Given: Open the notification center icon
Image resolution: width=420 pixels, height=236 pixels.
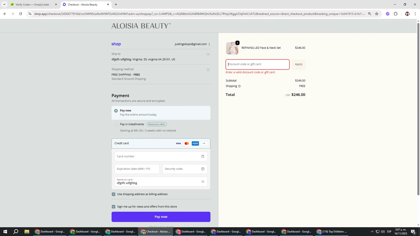Looking at the screenshot, I should point(413,232).
